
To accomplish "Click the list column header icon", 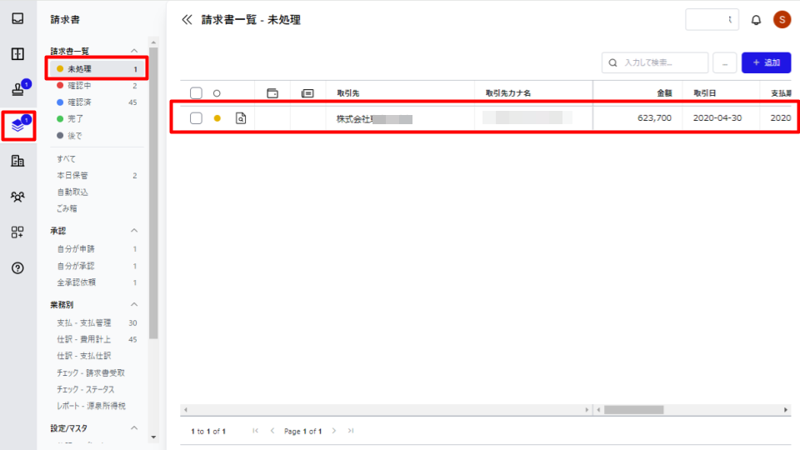I will (x=307, y=93).
